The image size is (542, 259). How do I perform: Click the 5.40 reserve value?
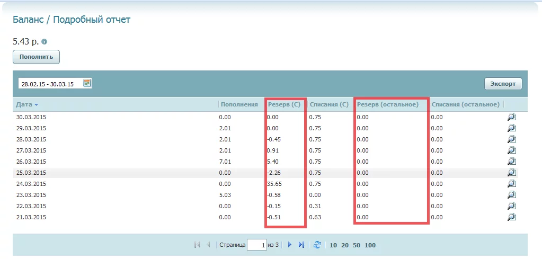click(x=273, y=162)
